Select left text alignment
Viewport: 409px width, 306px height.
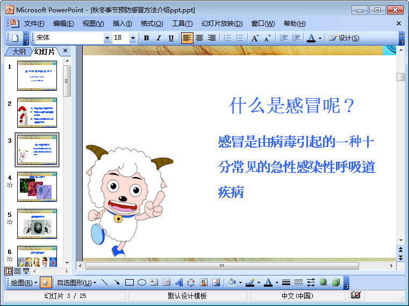coord(187,38)
